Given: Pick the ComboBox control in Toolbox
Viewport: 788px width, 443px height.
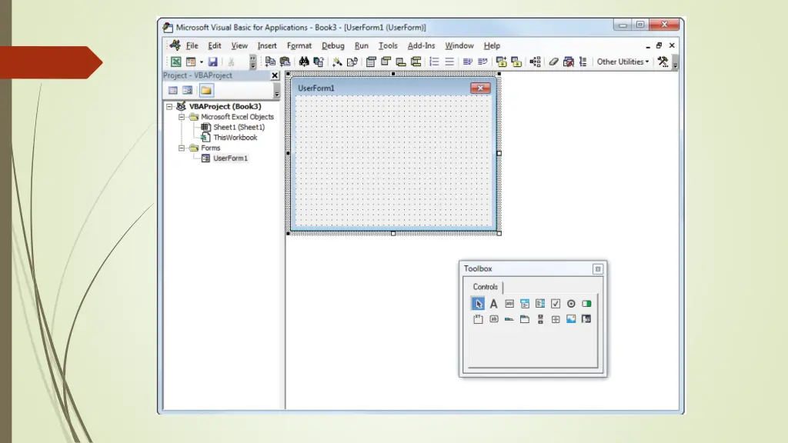Looking at the screenshot, I should pos(525,303).
